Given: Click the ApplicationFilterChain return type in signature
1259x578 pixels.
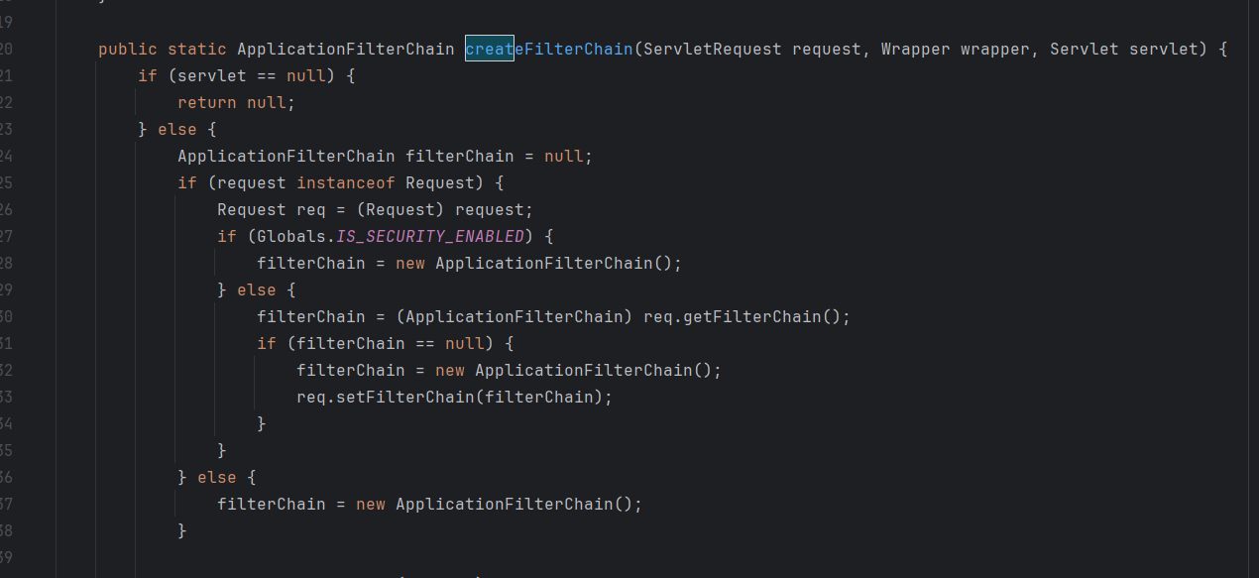Looking at the screenshot, I should tap(345, 49).
